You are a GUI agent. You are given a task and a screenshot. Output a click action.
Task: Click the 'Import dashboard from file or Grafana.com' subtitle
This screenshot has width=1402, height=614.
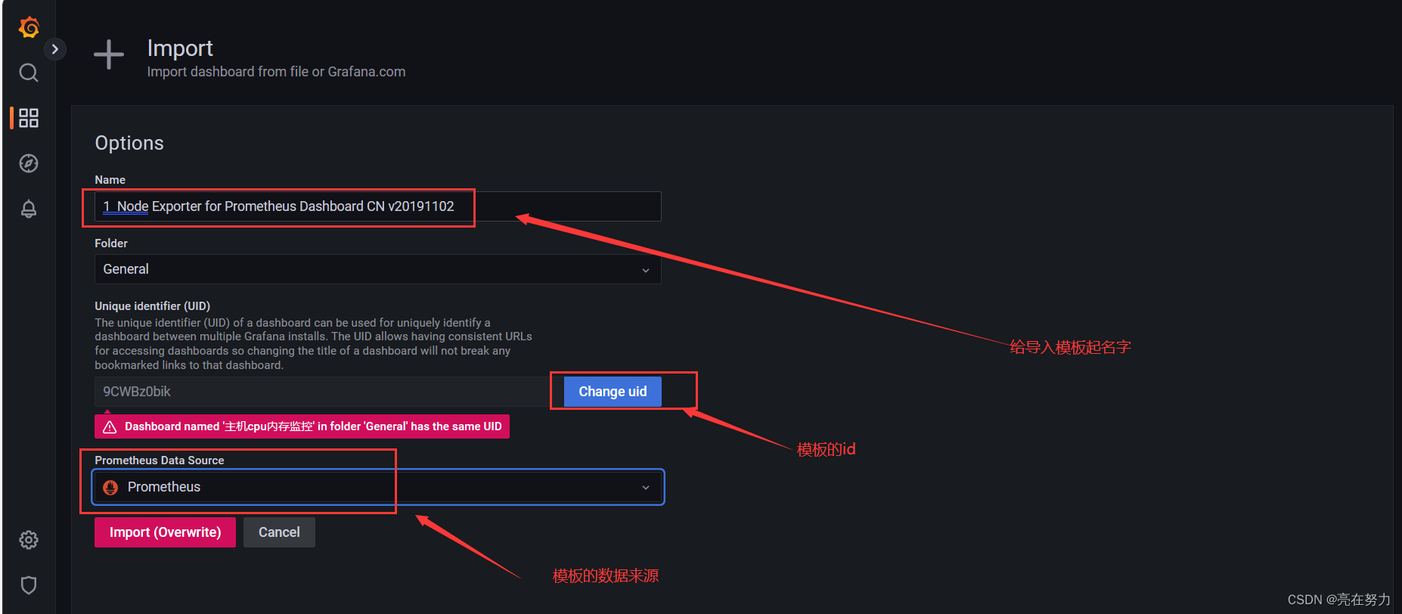pos(276,72)
